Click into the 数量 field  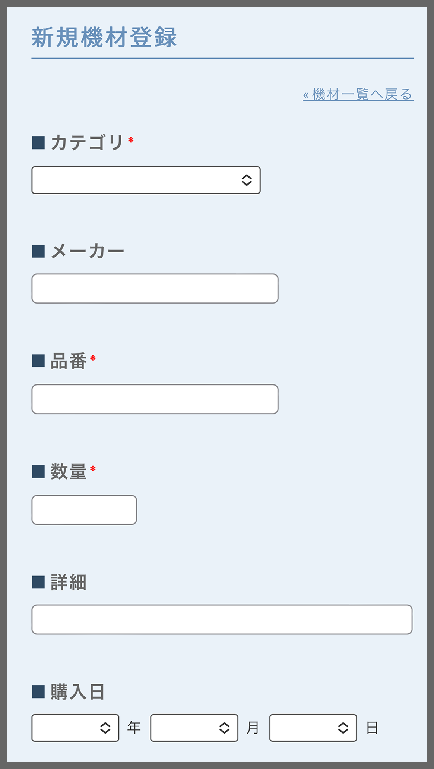84,510
